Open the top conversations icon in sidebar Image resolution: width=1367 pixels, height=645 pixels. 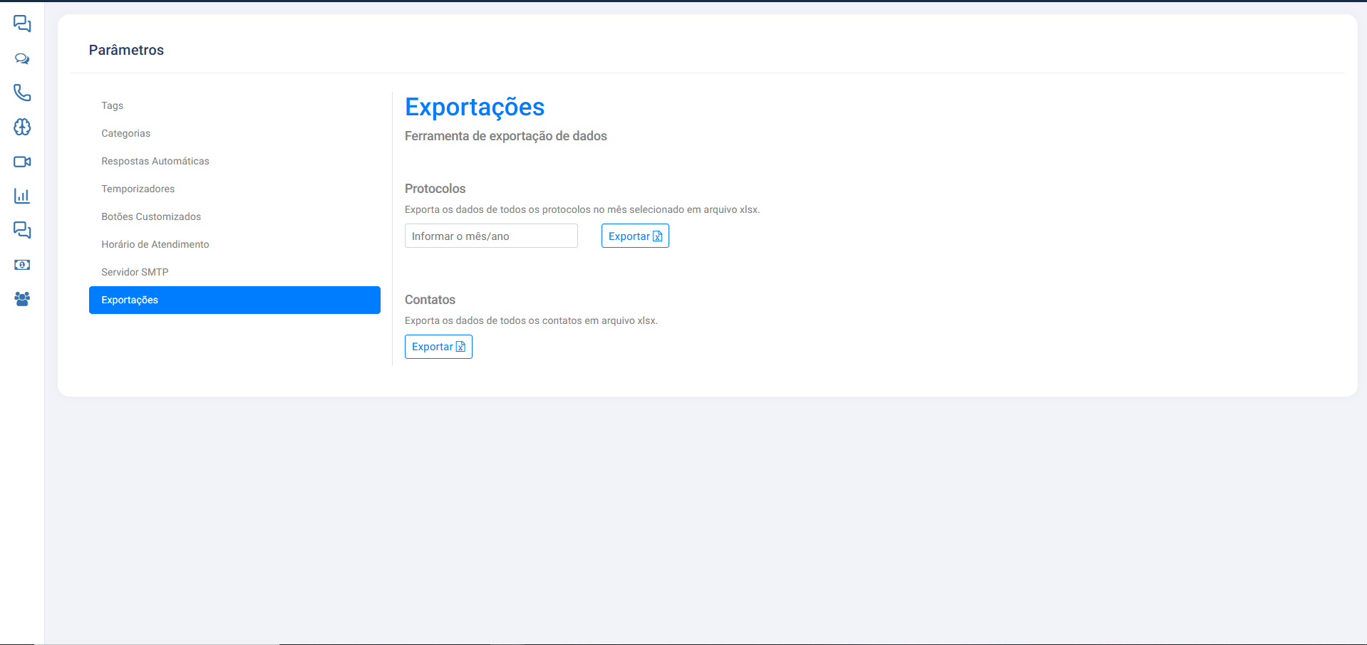click(x=22, y=23)
